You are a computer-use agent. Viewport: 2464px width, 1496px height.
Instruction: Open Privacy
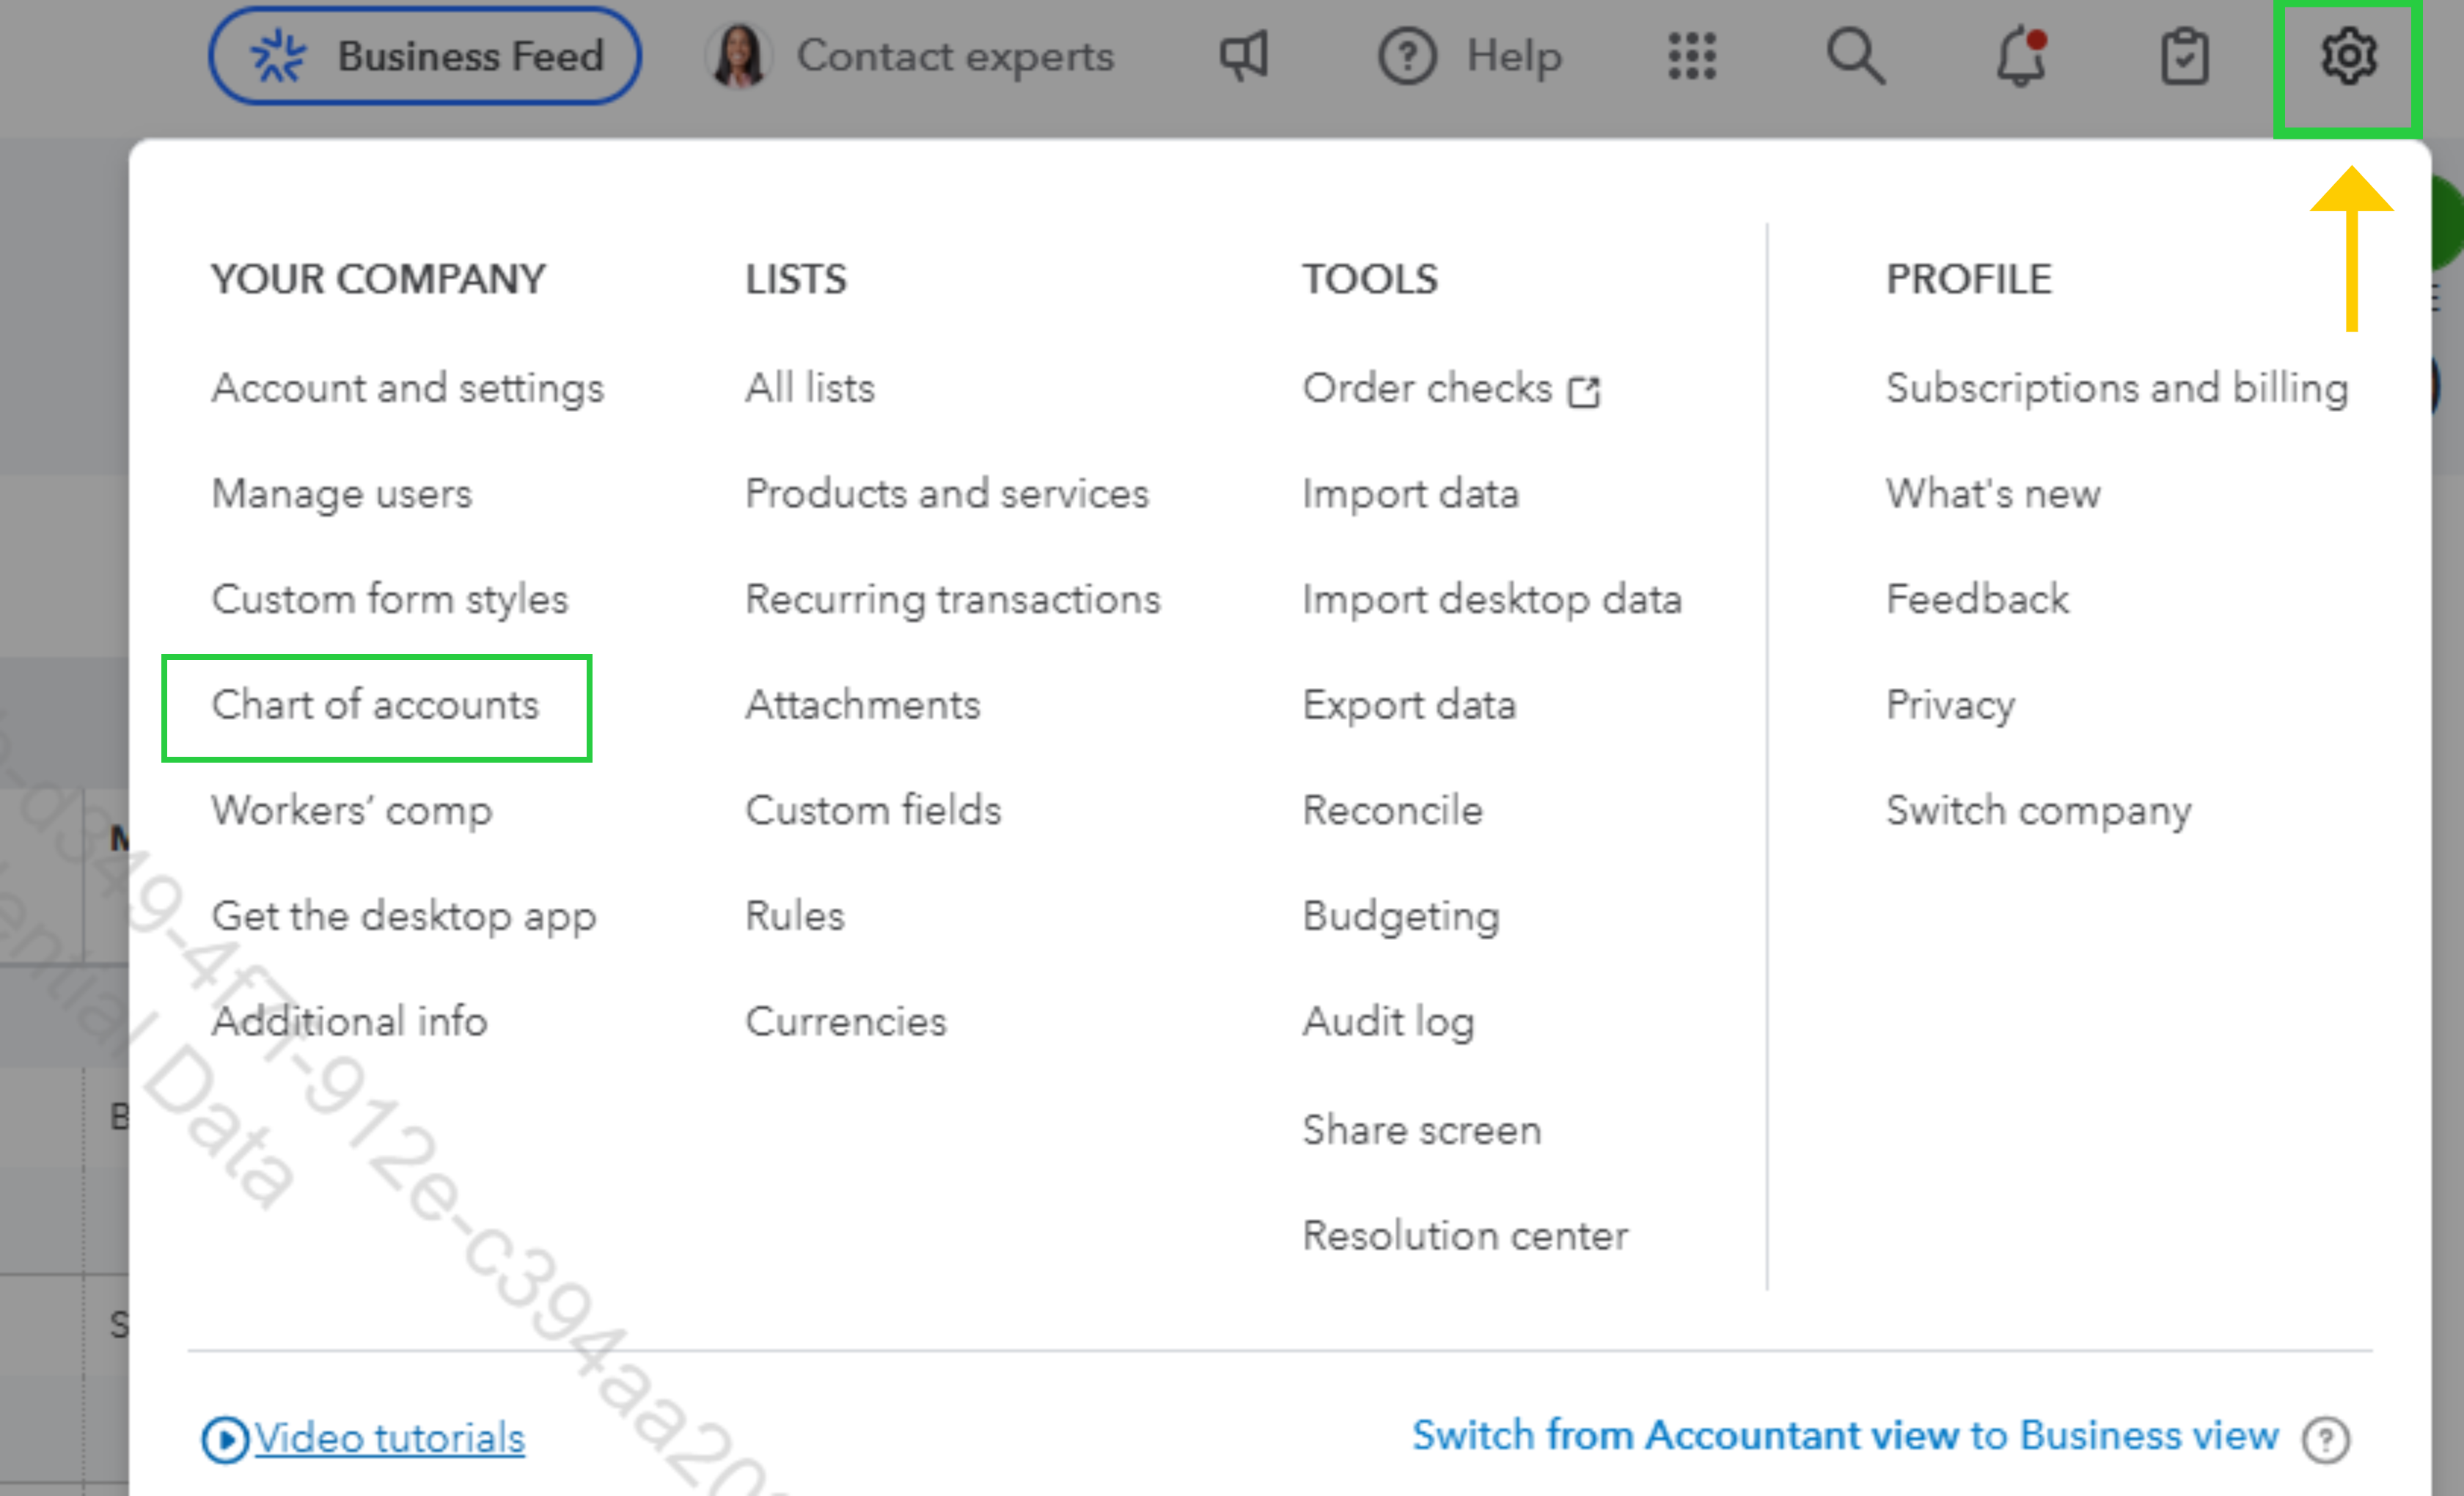[1950, 705]
